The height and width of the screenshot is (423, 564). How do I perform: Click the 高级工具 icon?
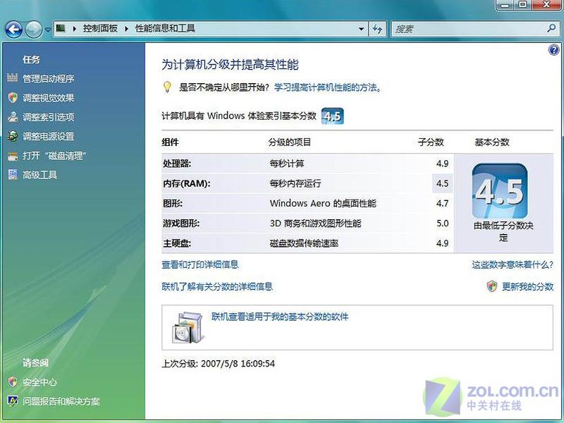13,175
